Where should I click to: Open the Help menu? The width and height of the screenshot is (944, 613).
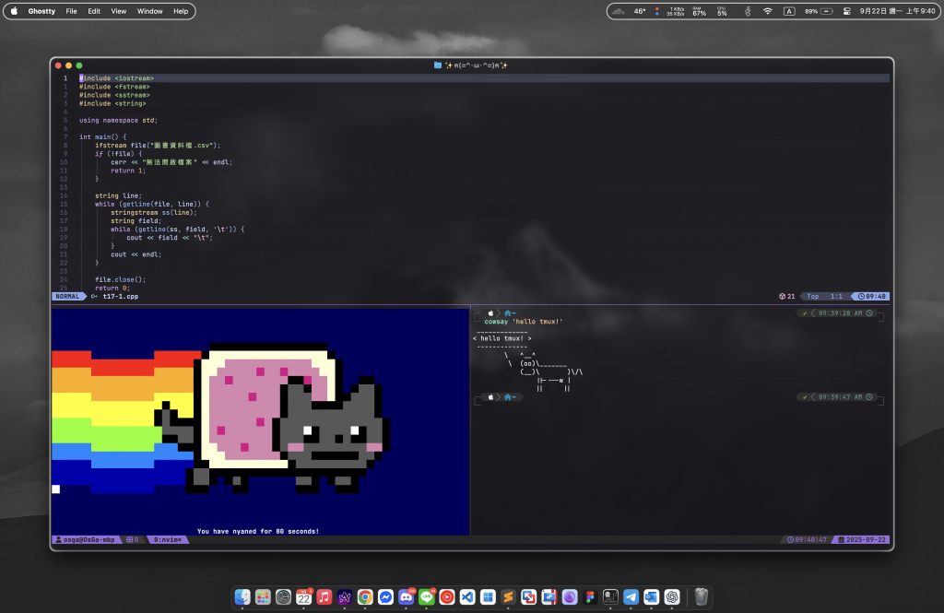coord(181,11)
